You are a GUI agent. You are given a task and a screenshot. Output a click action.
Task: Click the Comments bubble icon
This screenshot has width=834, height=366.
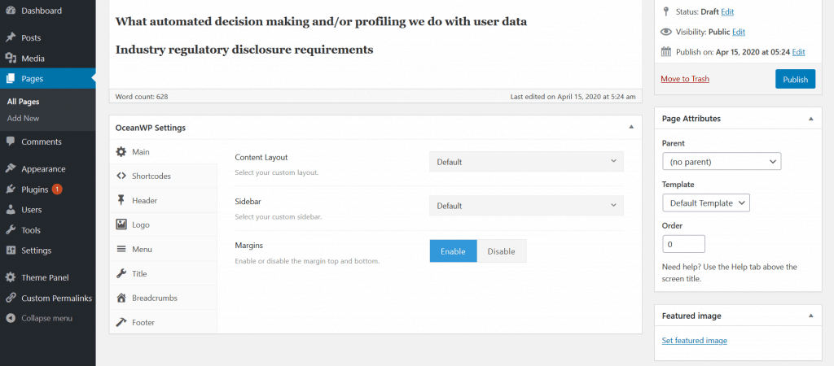coord(11,142)
